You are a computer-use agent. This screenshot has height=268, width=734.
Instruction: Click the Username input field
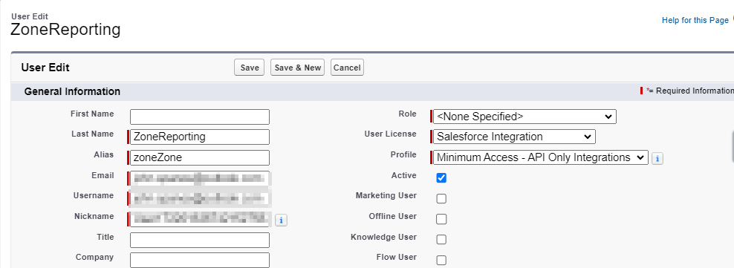200,198
